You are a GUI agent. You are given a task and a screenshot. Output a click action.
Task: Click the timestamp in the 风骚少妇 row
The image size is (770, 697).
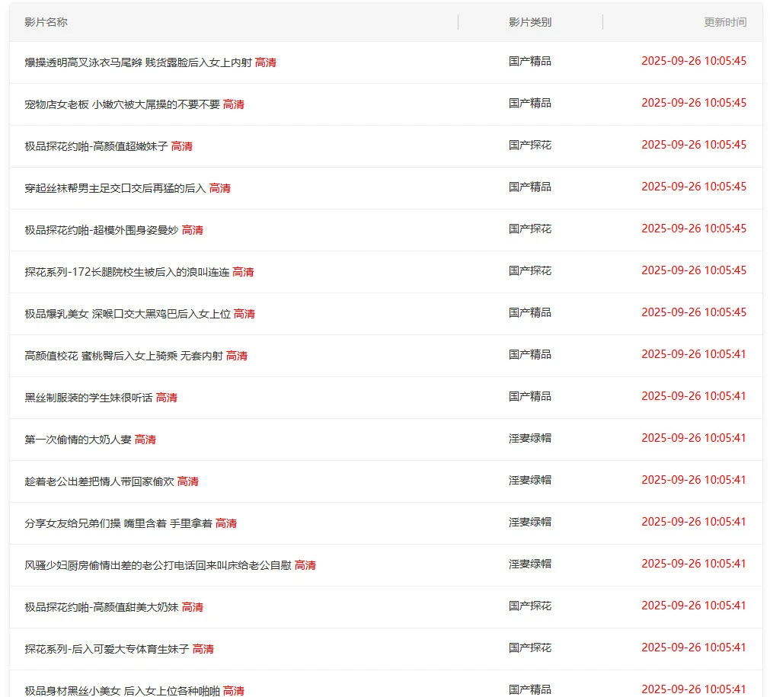(x=693, y=564)
